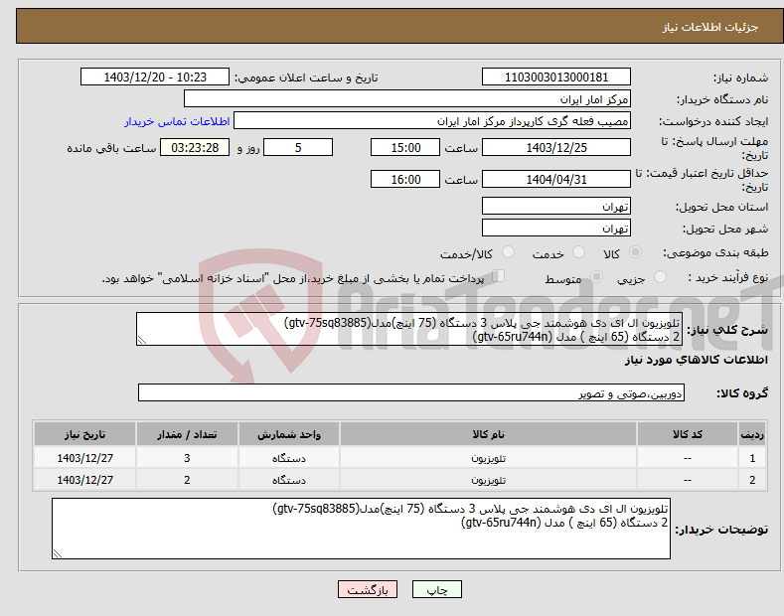784x616 pixels.
Task: Click the اطلاعات کالاهای مورد نیاز heading
Action: pyautogui.click(x=696, y=360)
